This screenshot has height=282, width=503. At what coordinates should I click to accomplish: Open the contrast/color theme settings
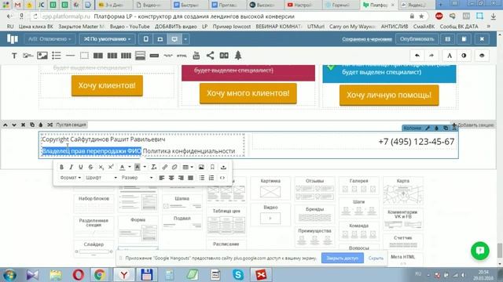coord(464,56)
